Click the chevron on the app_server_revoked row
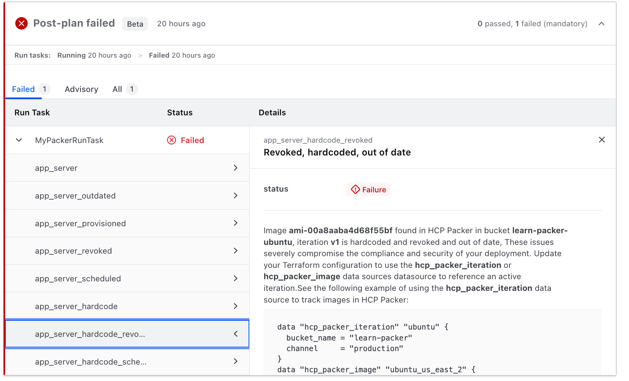The image size is (629, 381). coord(236,251)
